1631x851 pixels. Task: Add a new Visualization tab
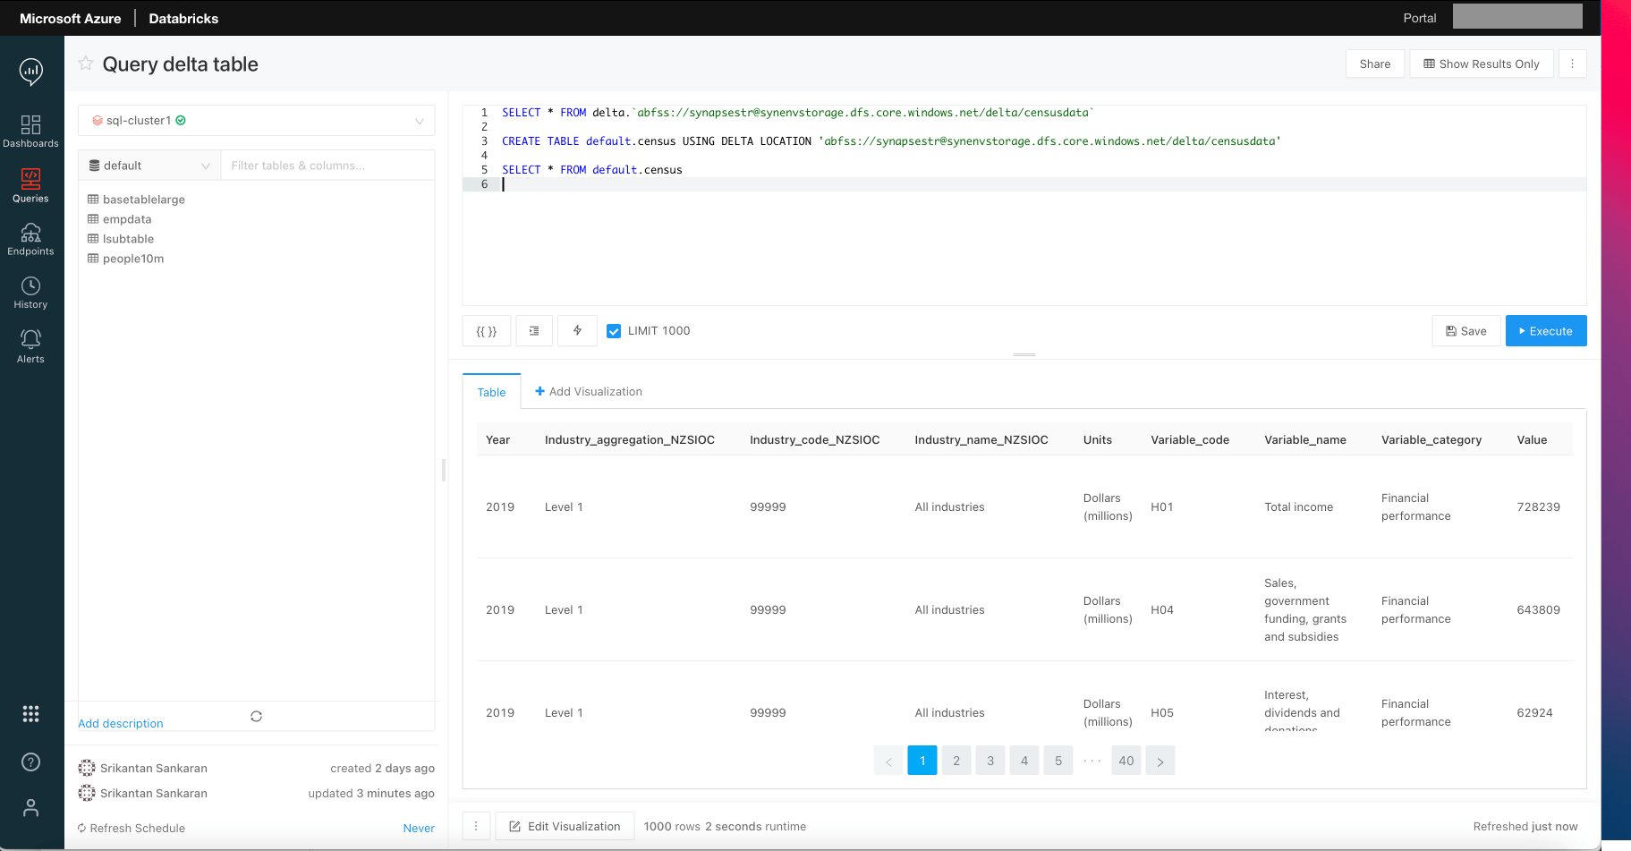point(589,391)
